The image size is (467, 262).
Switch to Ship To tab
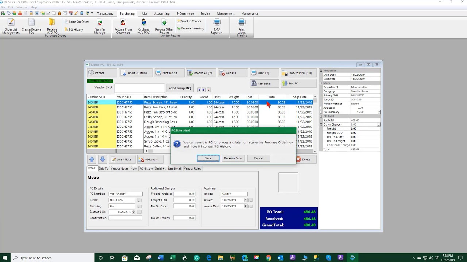(x=104, y=168)
